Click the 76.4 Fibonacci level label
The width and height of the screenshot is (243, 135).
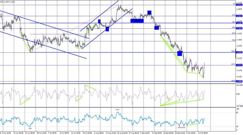(x=234, y=40)
